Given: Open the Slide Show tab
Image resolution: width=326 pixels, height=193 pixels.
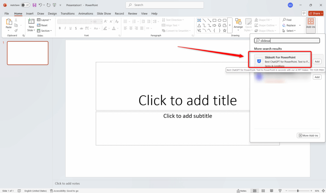Looking at the screenshot, I should (x=104, y=13).
